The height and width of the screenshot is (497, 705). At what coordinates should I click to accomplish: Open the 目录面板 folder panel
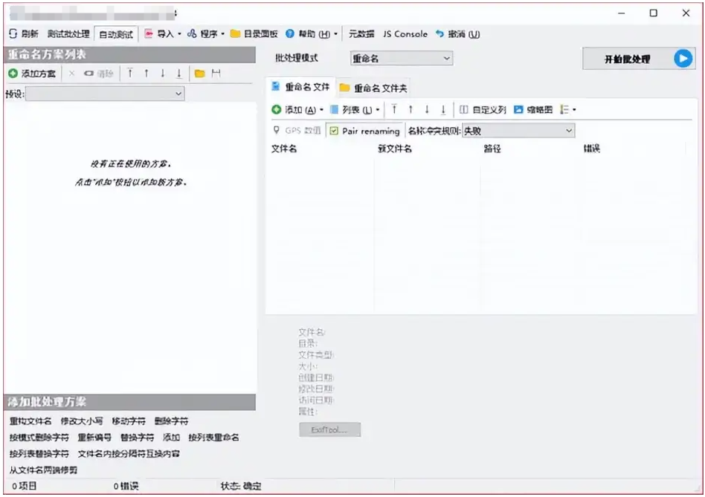(x=254, y=33)
